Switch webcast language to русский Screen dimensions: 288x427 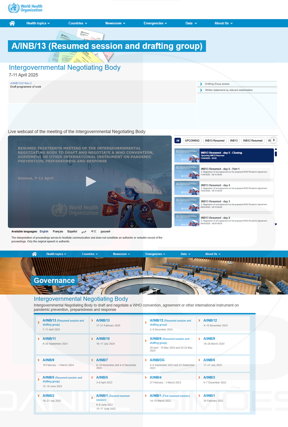(x=105, y=231)
